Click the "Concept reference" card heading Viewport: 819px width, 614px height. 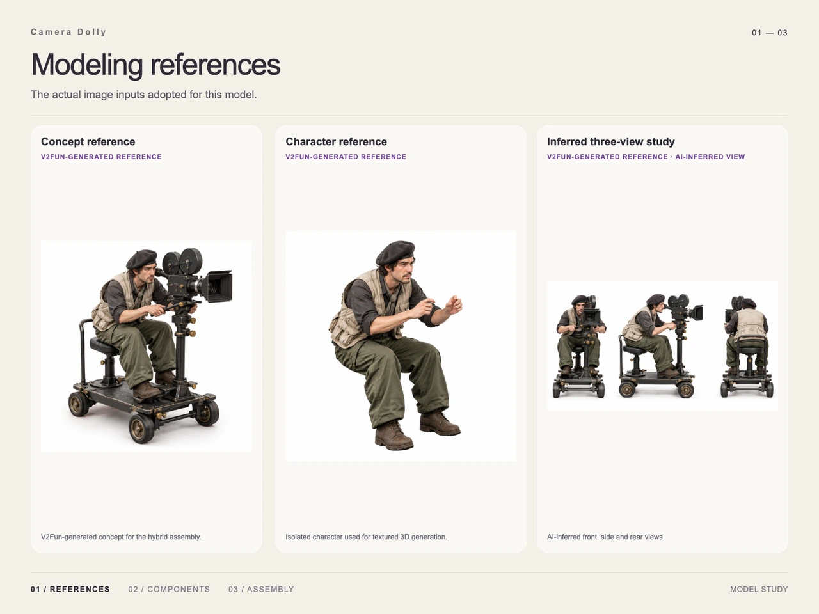click(x=88, y=142)
